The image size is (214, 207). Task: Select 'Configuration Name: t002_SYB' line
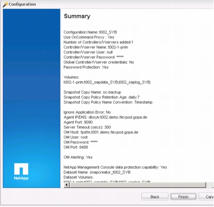tap(90, 32)
